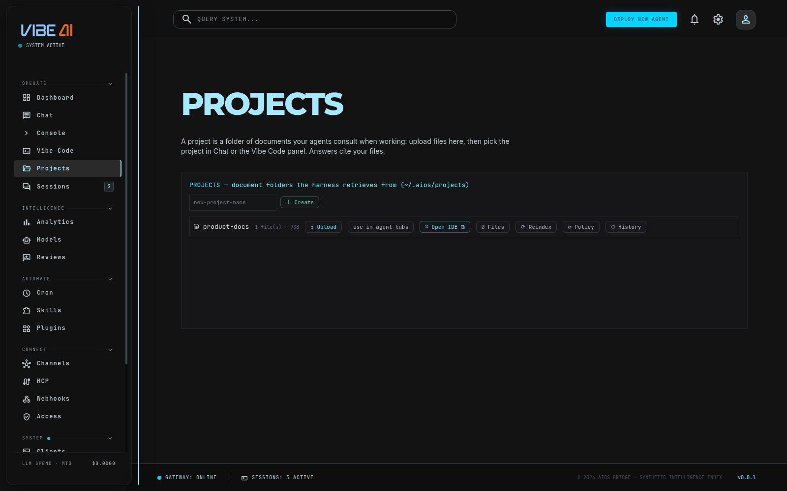787x491 pixels.
Task: Click the Chat bubble icon
Action: tap(27, 115)
